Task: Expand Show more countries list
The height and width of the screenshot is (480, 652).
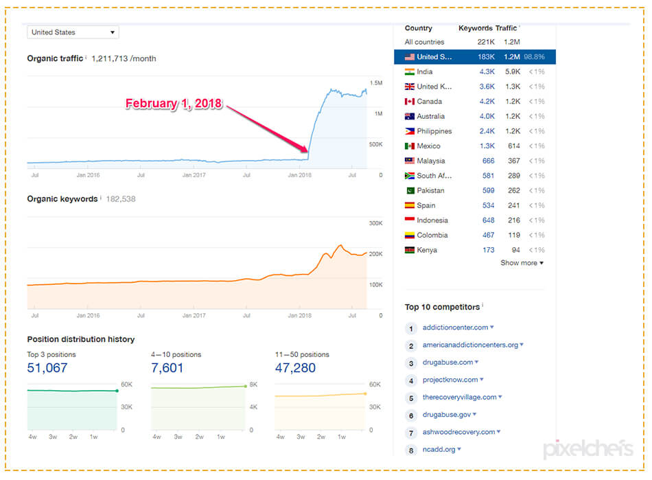Action: [522, 263]
